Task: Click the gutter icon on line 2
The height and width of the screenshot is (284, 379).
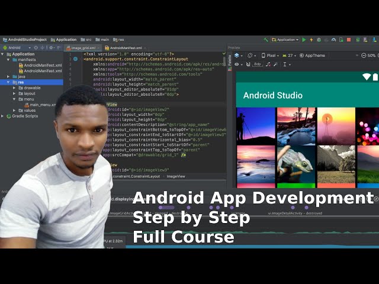Action: coord(75,59)
